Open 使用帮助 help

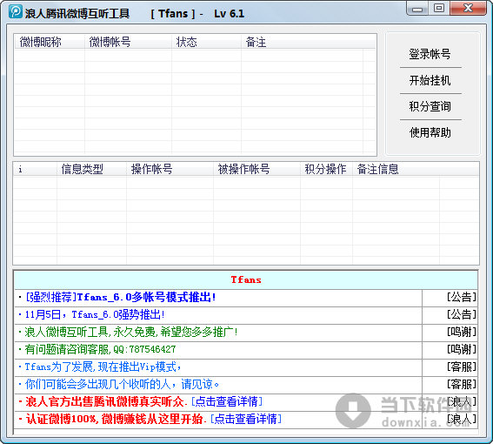[x=430, y=132]
